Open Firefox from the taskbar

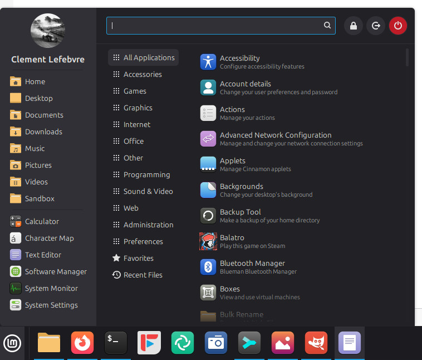[x=82, y=343]
